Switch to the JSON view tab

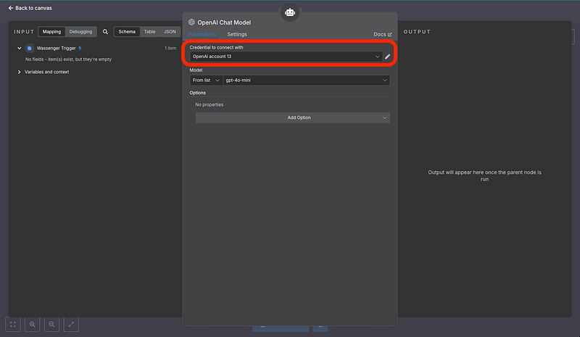(x=169, y=32)
